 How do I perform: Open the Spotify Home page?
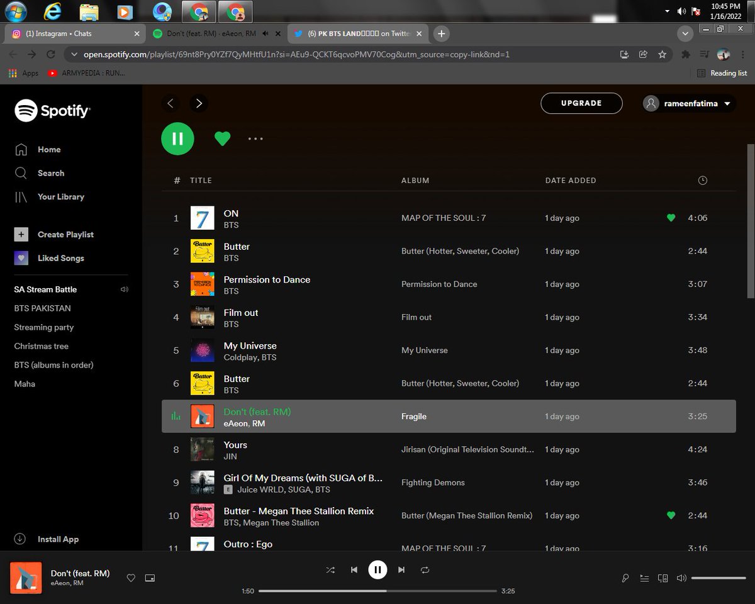pyautogui.click(x=38, y=150)
